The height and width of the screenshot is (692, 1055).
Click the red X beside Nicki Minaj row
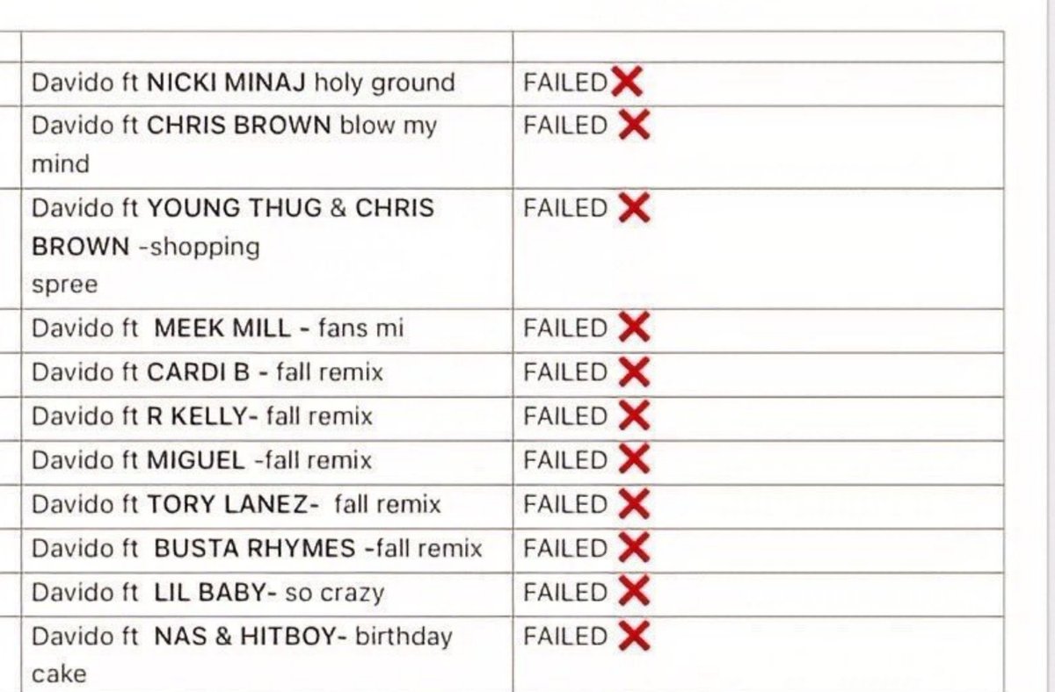tap(627, 83)
